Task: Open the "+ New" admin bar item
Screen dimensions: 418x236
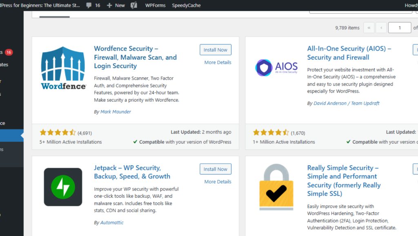Action: 116,5
